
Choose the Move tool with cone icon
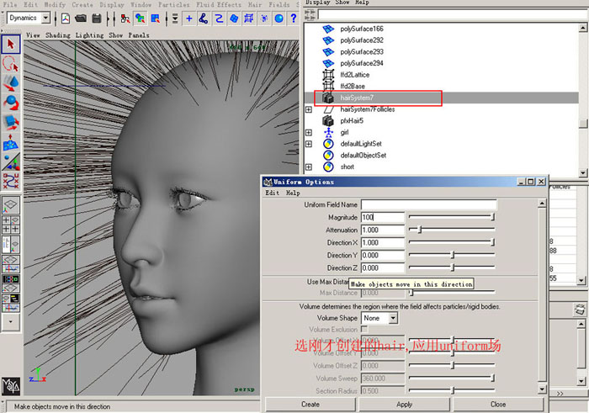(10, 83)
